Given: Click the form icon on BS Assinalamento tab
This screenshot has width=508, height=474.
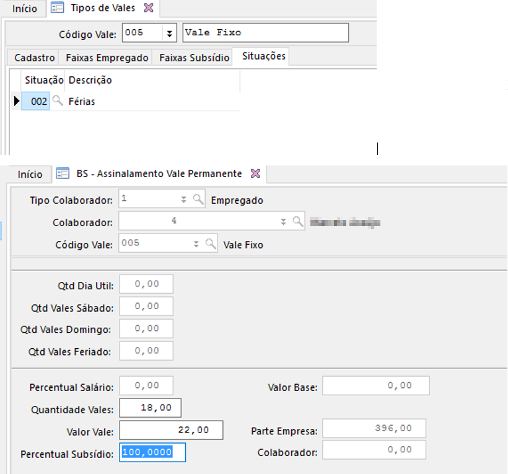Looking at the screenshot, I should pos(62,174).
